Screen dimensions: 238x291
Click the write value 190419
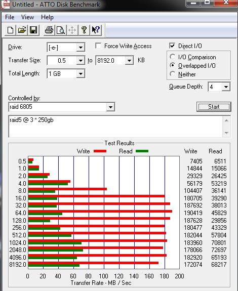pyautogui.click(x=193, y=213)
